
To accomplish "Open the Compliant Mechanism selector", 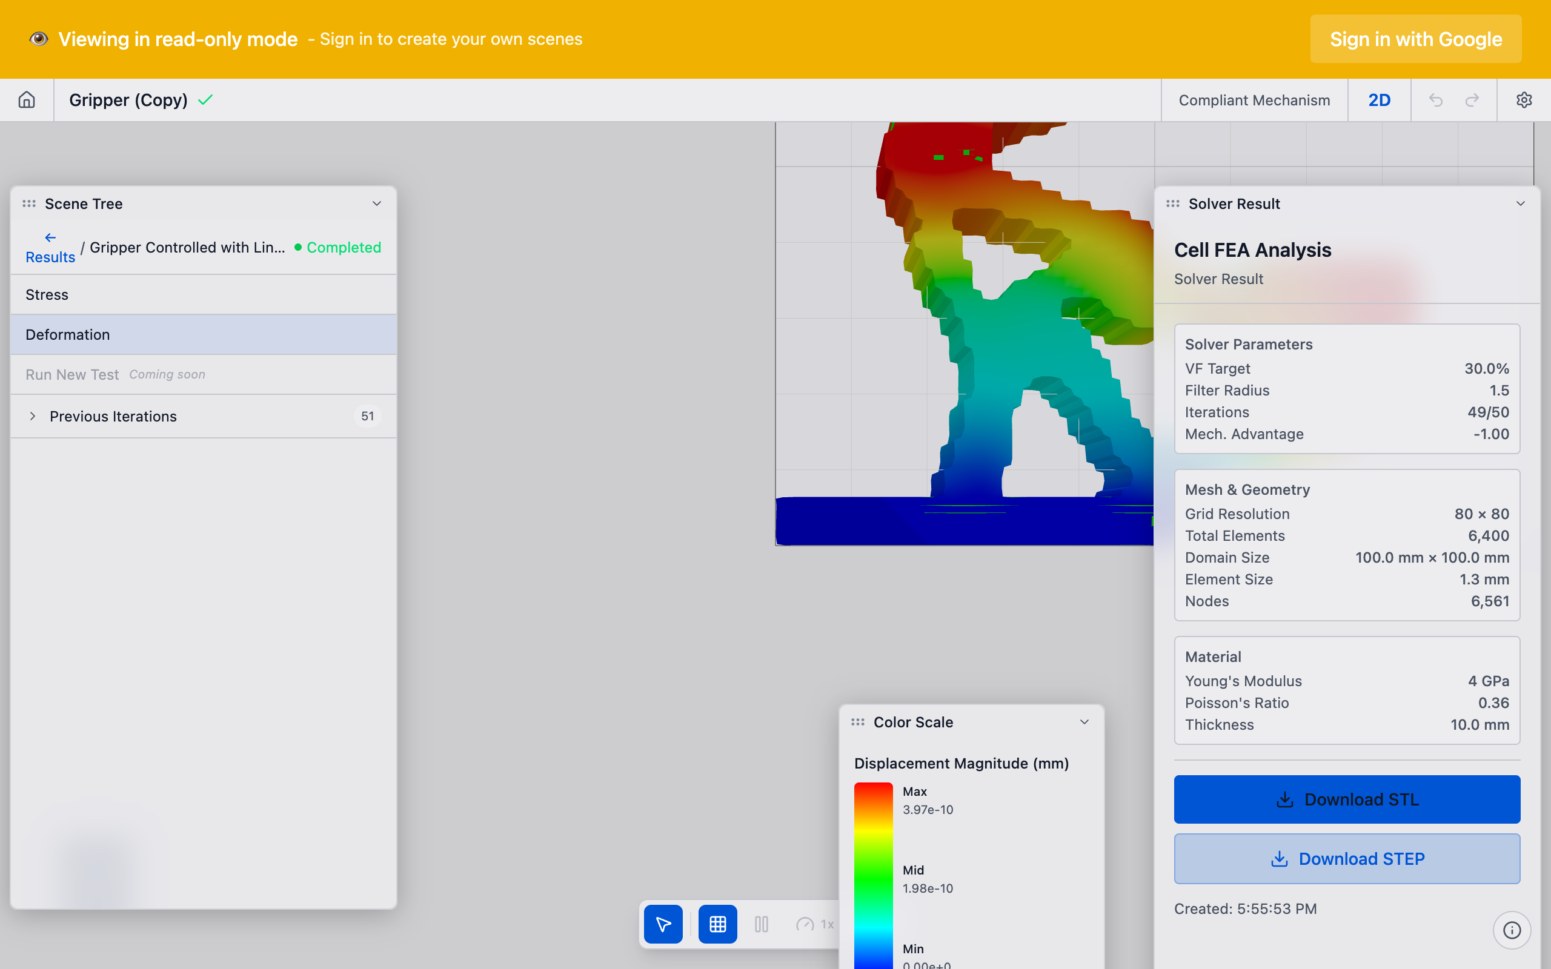I will pos(1254,100).
